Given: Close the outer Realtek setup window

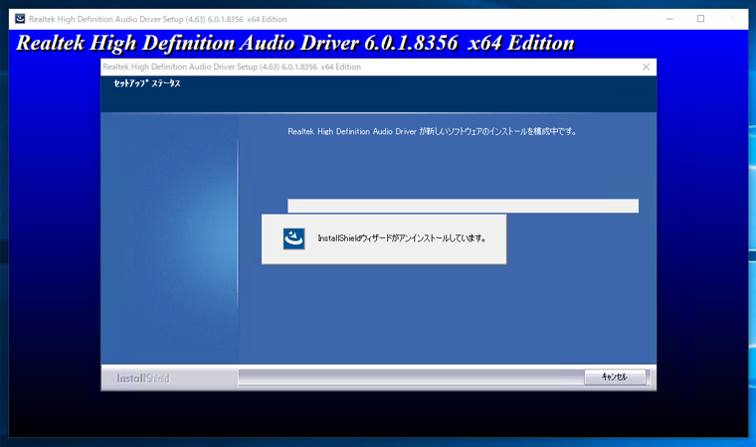Looking at the screenshot, I should tap(732, 19).
